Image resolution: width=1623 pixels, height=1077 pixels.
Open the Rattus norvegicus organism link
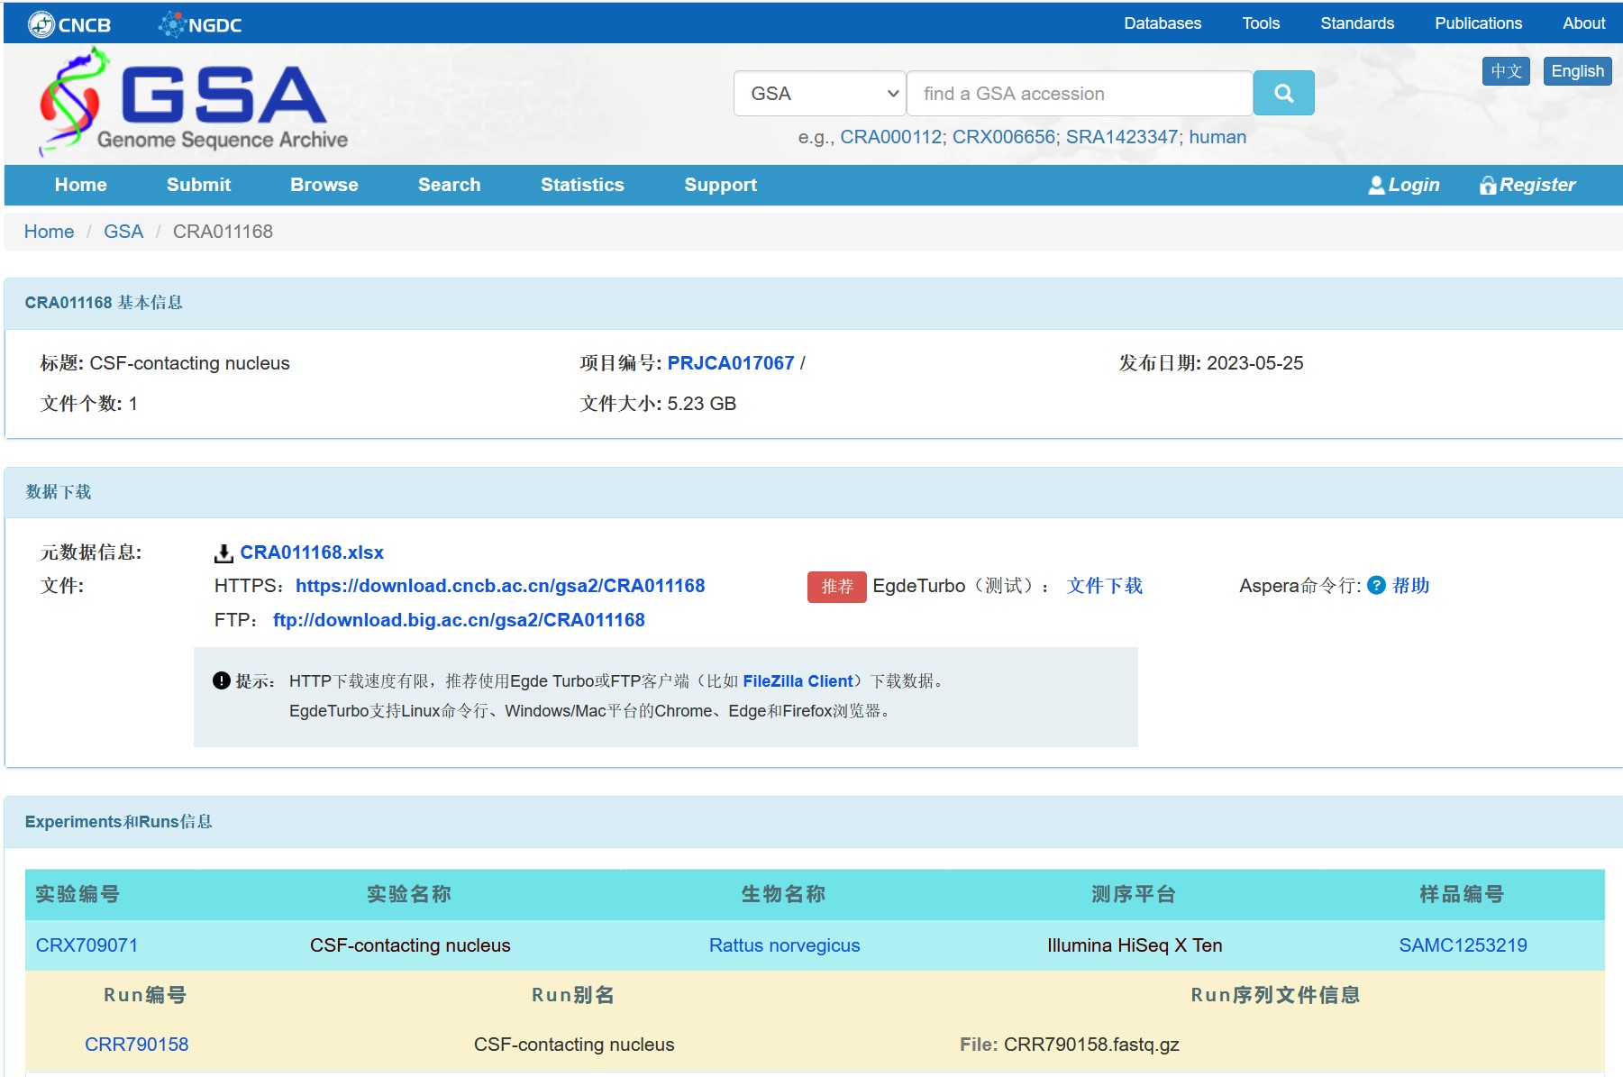(784, 945)
